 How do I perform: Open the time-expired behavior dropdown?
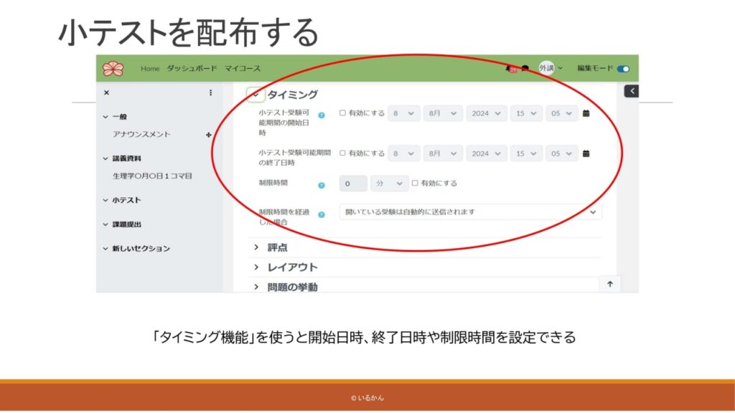click(470, 212)
